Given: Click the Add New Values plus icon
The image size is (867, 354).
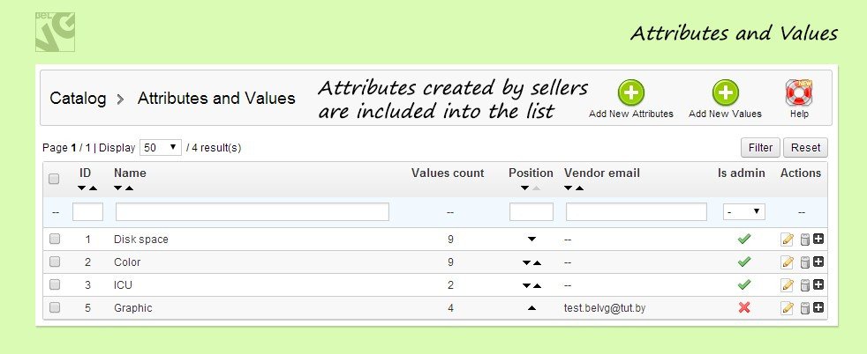Looking at the screenshot, I should [725, 92].
